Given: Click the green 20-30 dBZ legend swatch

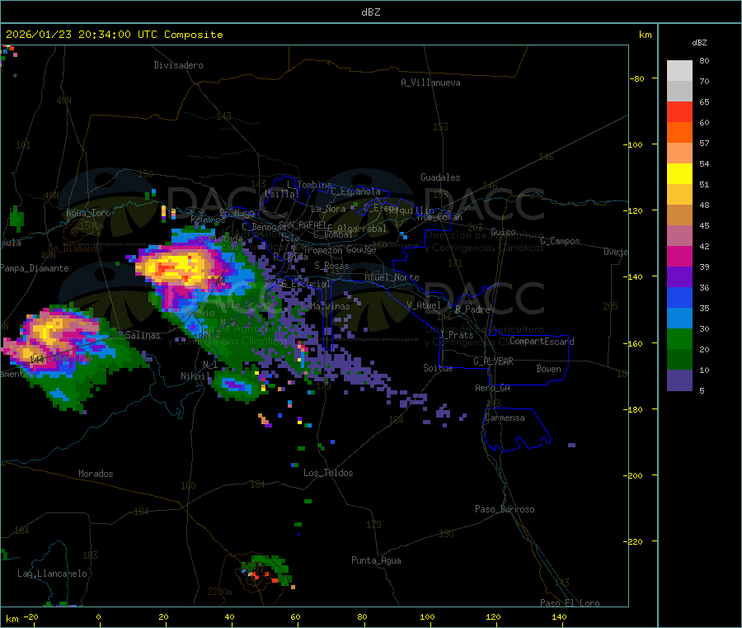Looking at the screenshot, I should pos(679,338).
